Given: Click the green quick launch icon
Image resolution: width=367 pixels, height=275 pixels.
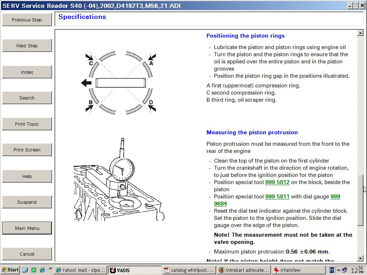Looking at the screenshot, I should point(34,270).
